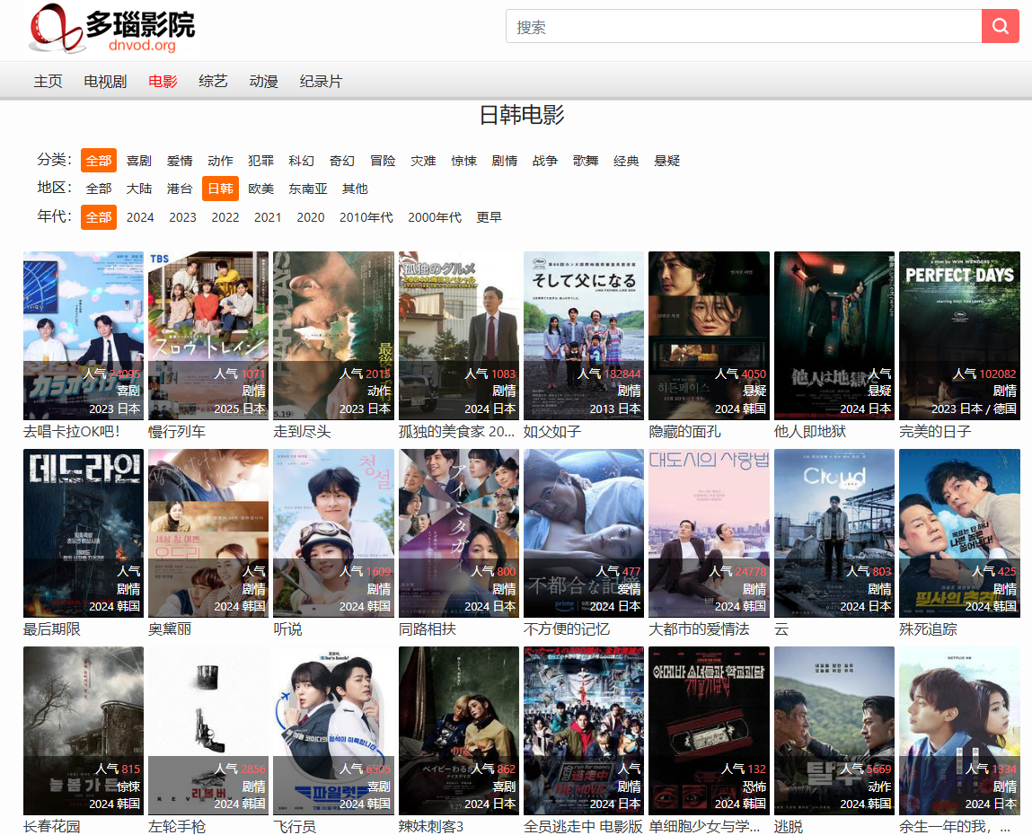
Task: Set region filter to 欧美
Action: point(260,189)
